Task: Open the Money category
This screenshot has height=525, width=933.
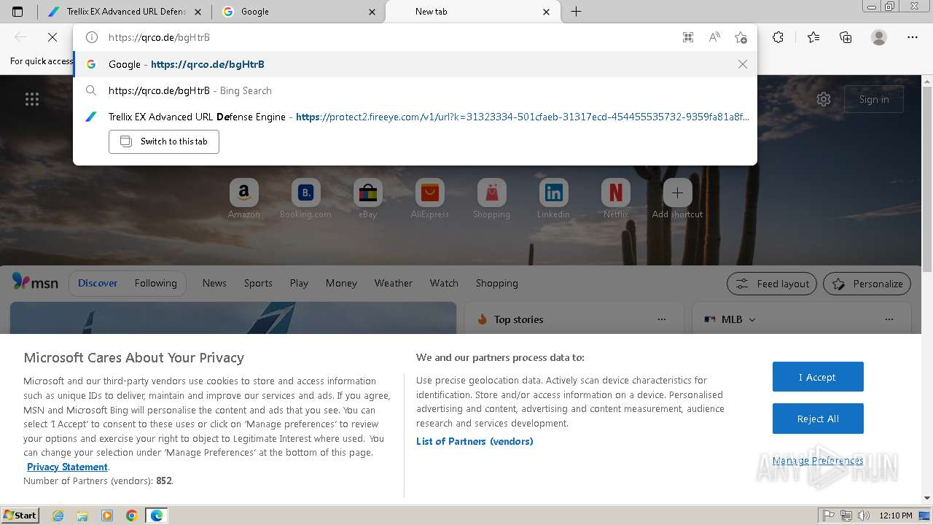Action: [341, 283]
